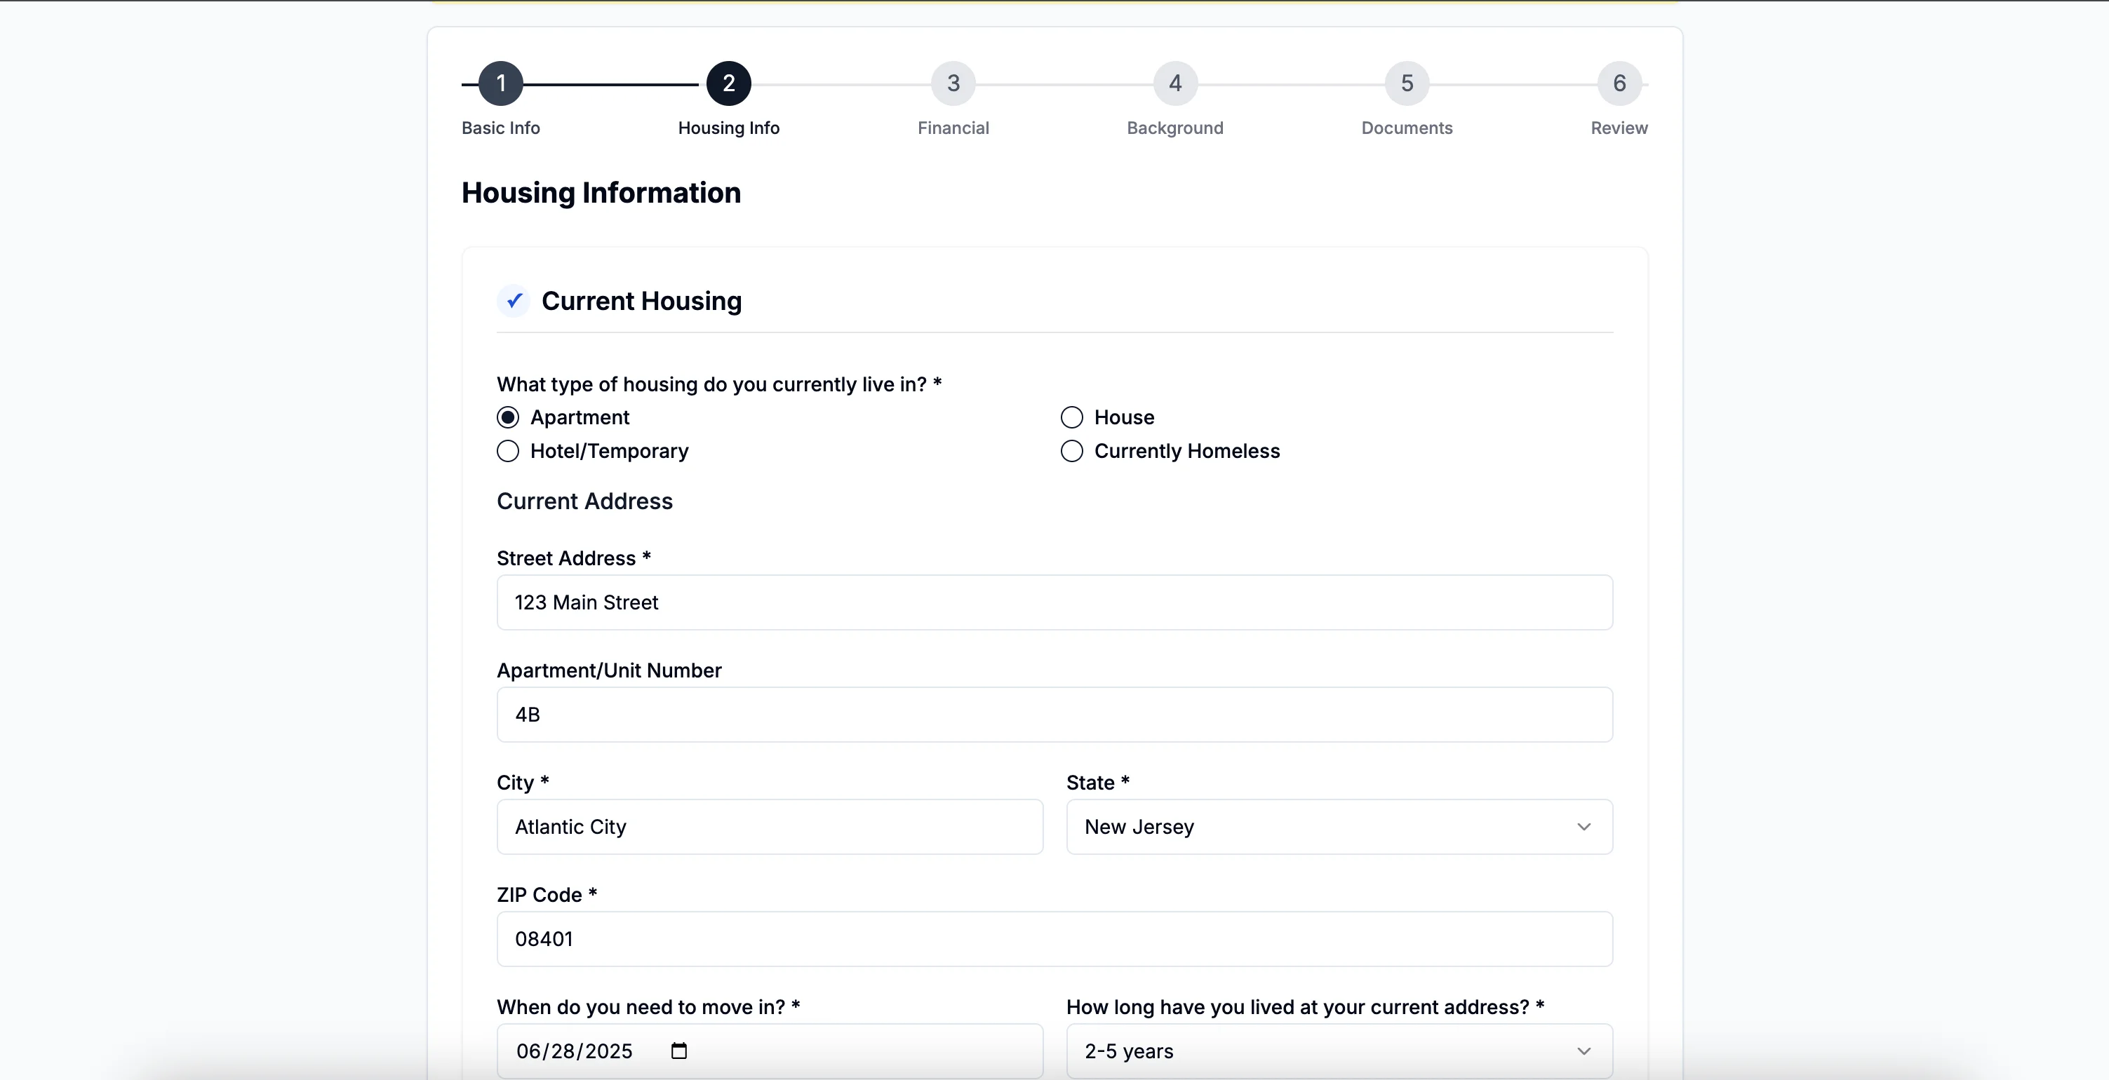Click the State field label

pos(1098,782)
